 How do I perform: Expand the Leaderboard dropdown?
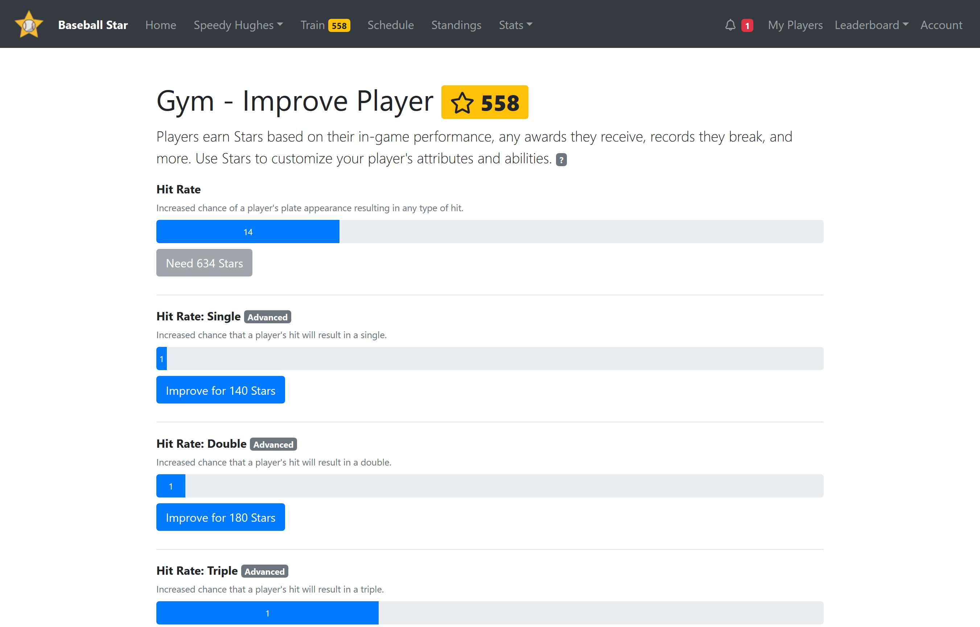(x=871, y=25)
